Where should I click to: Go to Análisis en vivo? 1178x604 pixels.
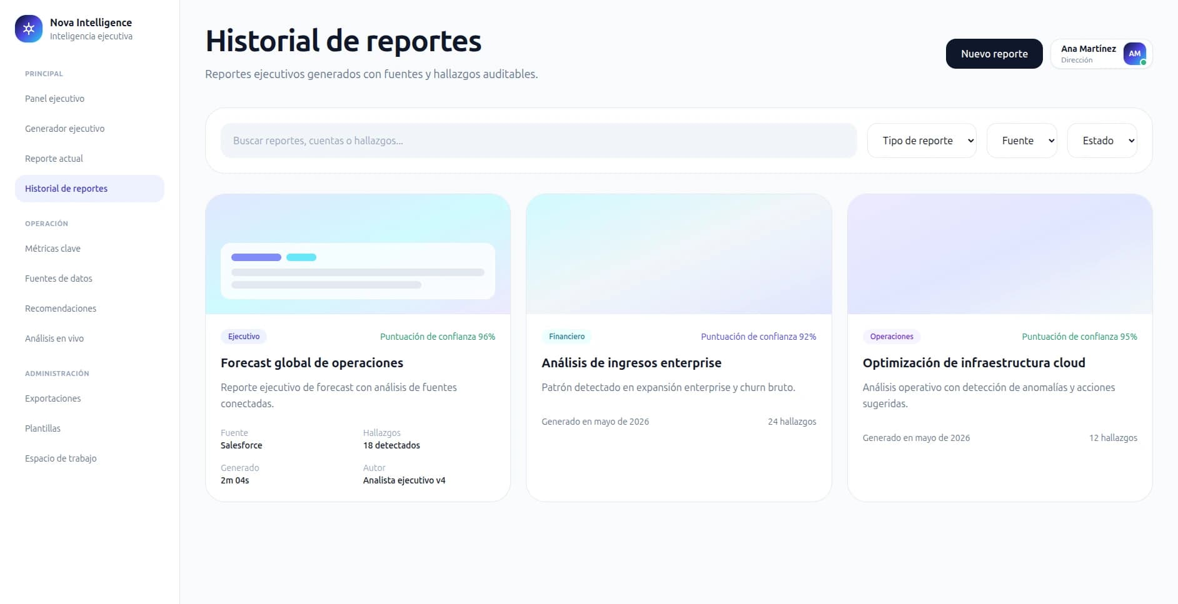tap(89, 339)
